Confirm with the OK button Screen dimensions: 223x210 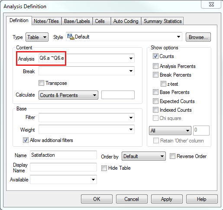(x=97, y=199)
